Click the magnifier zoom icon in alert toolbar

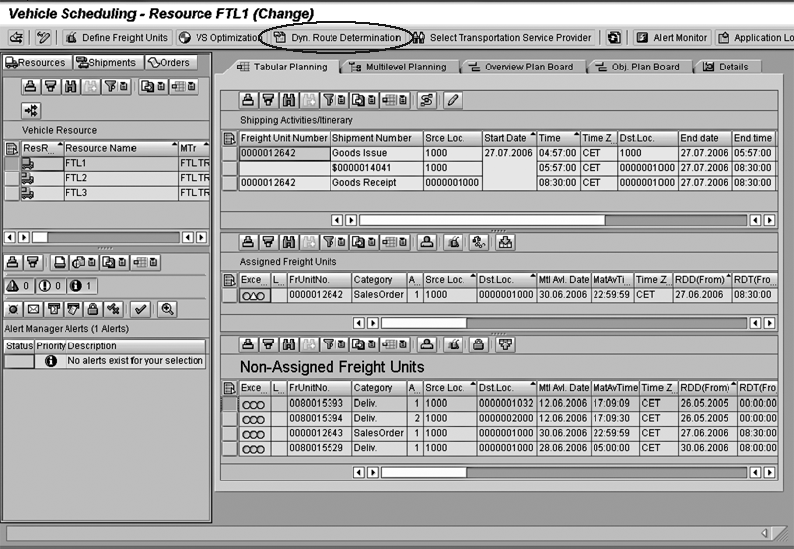pos(167,308)
